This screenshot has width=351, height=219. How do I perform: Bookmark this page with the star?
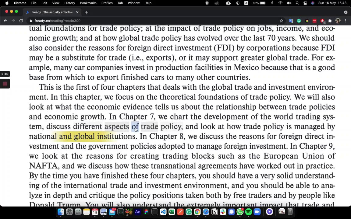point(282,21)
